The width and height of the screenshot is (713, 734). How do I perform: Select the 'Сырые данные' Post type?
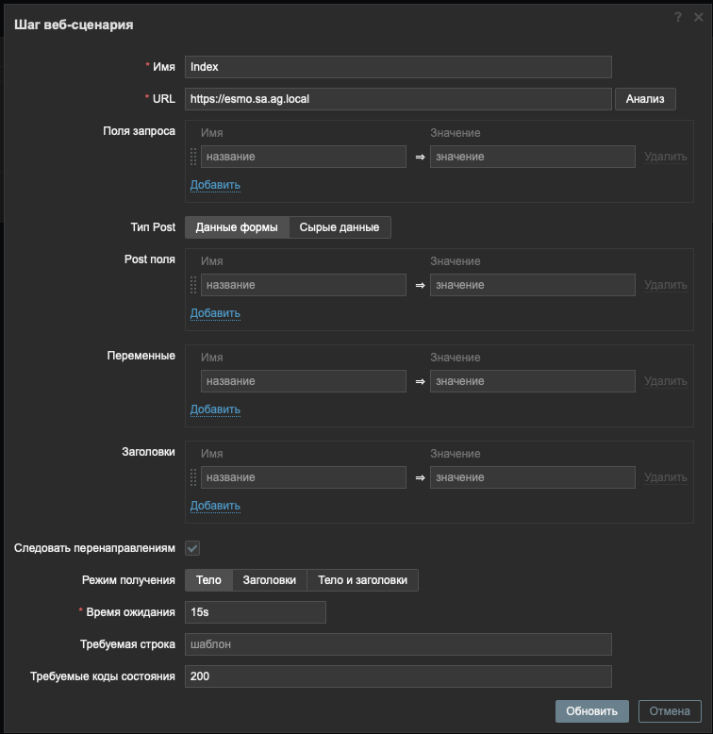coord(340,227)
